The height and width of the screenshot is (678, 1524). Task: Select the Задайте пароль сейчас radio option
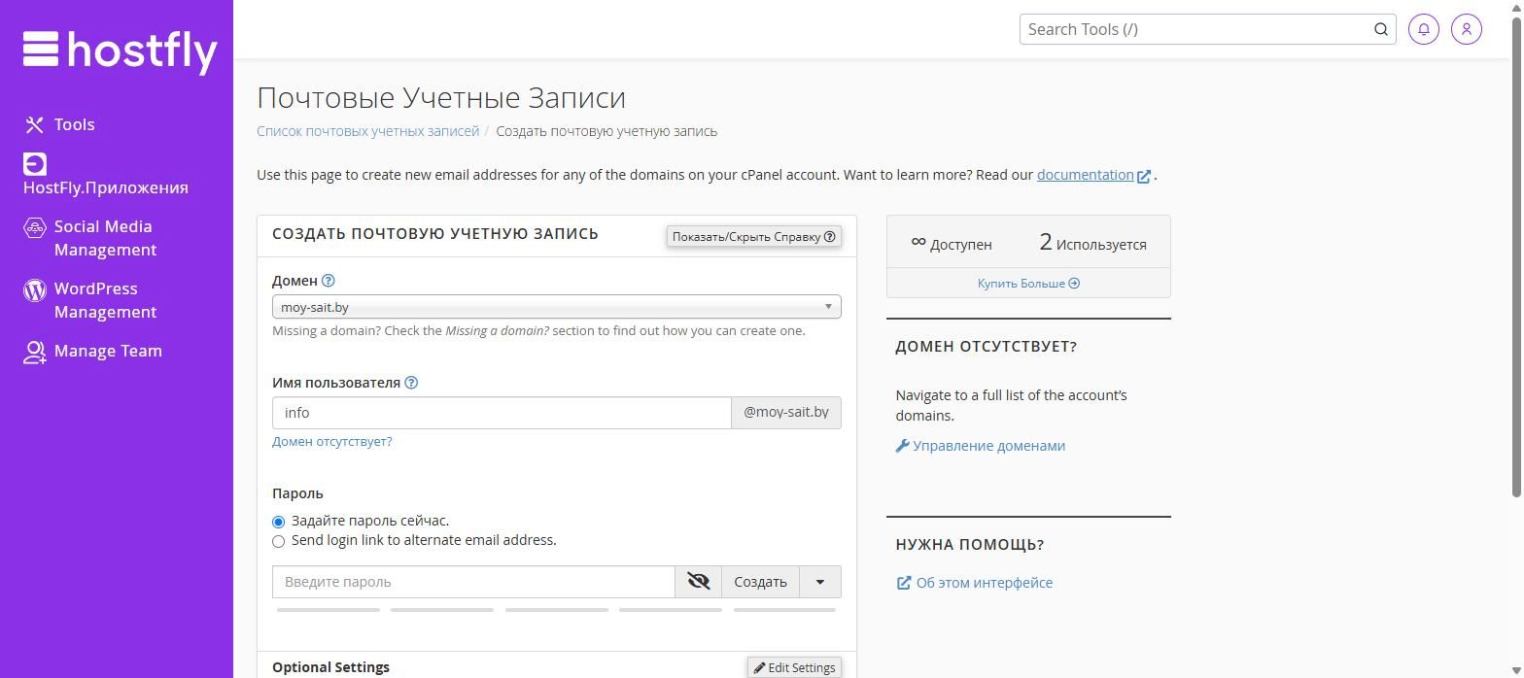click(278, 522)
